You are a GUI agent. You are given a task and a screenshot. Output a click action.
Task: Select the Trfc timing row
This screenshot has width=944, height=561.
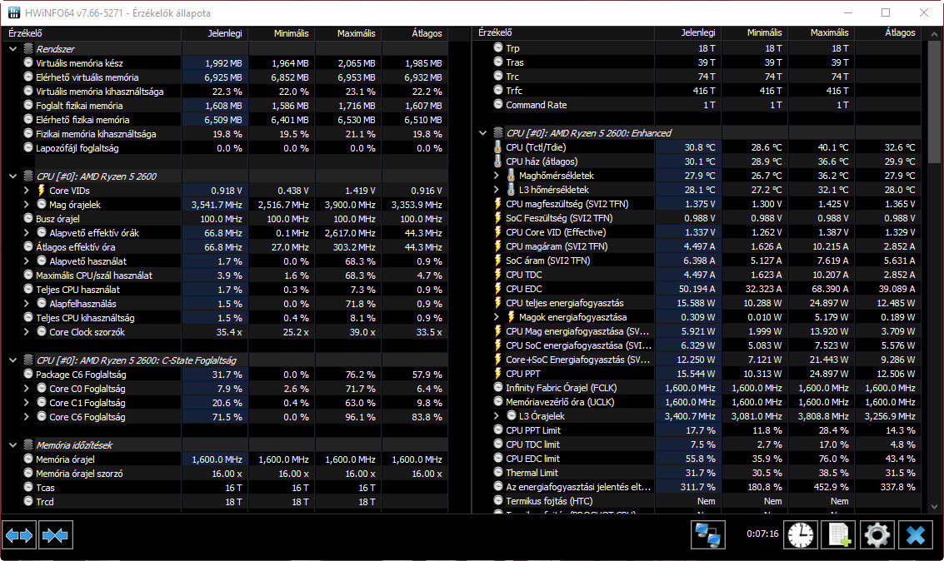click(x=697, y=90)
